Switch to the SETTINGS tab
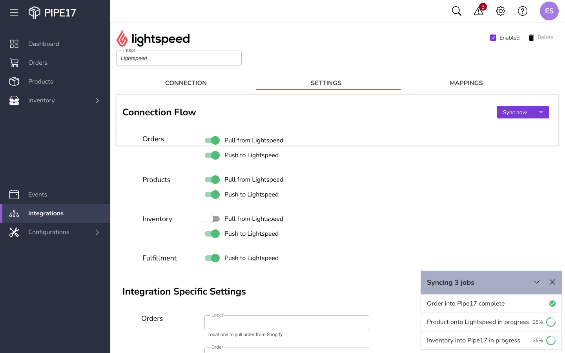Screen dimensions: 565x353 point(326,83)
